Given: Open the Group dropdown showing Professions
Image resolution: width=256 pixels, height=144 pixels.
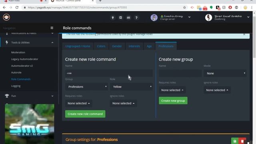Looking at the screenshot, I should click(x=87, y=87).
